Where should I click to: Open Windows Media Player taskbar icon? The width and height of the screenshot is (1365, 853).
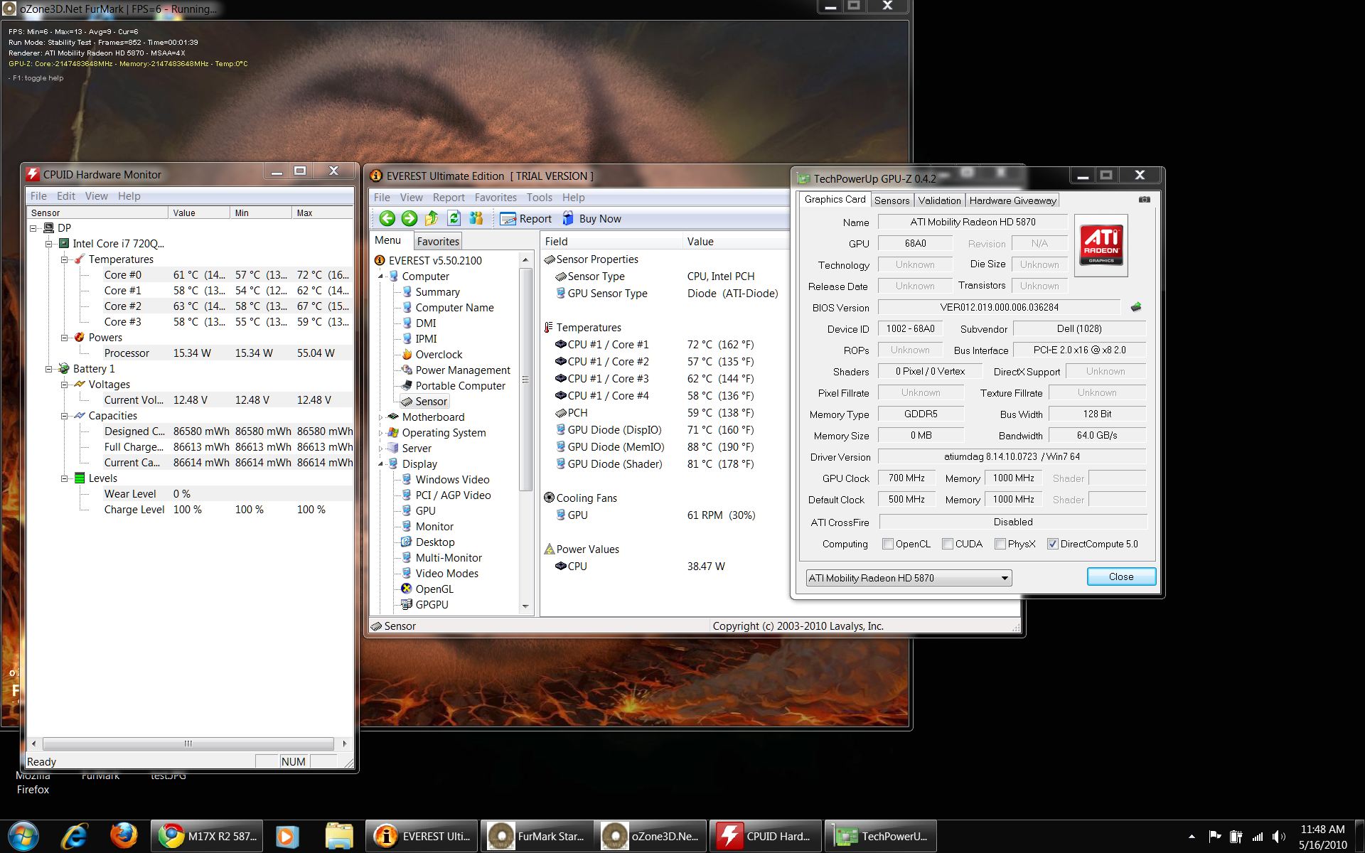[x=287, y=836]
